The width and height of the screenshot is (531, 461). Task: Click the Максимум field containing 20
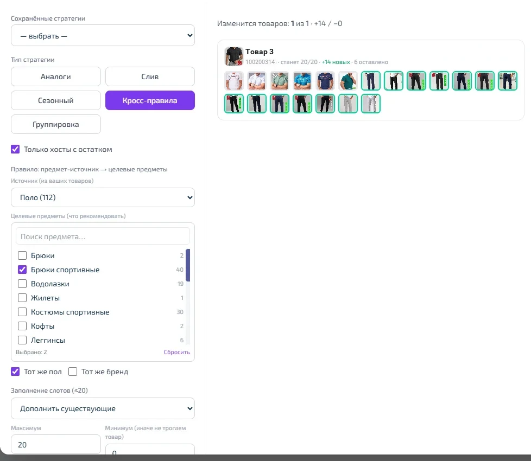click(x=56, y=444)
